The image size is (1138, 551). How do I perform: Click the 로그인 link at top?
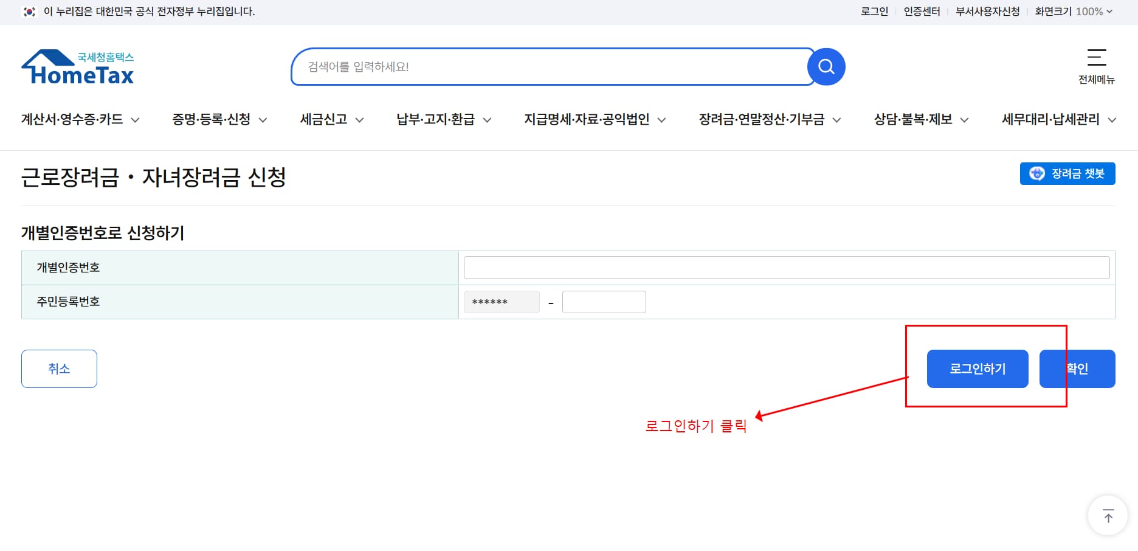point(874,11)
